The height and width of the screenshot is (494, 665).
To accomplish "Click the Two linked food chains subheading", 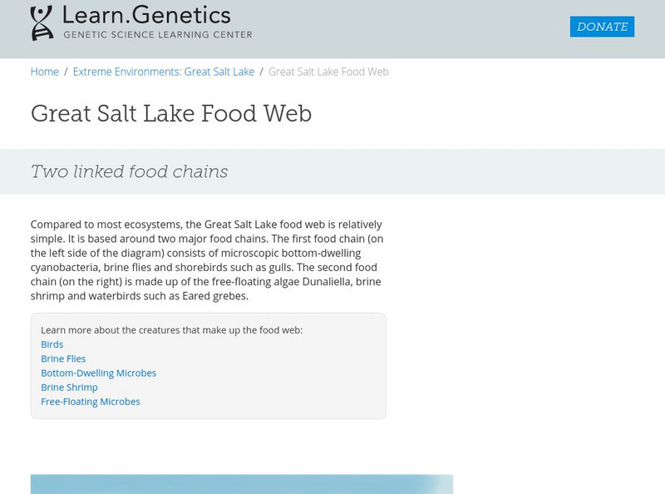I will pos(129,172).
